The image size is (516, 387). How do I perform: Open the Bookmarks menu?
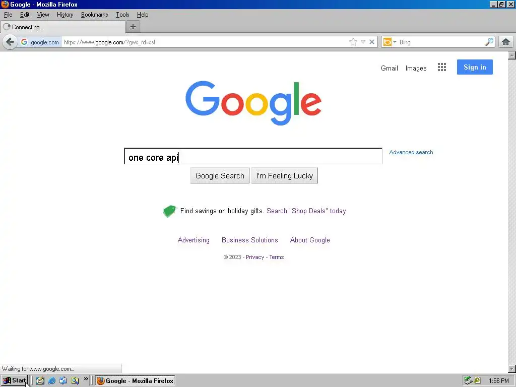click(x=94, y=15)
